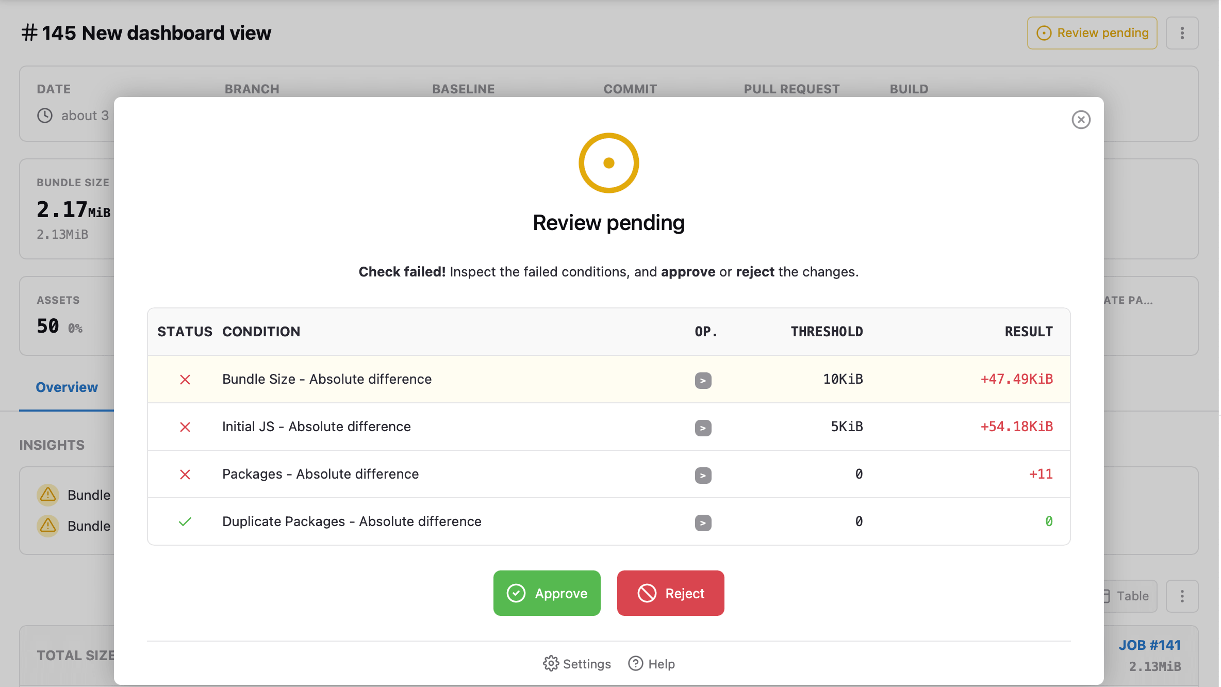Click greater-than operator in Packages row
Image resolution: width=1221 pixels, height=687 pixels.
click(703, 476)
